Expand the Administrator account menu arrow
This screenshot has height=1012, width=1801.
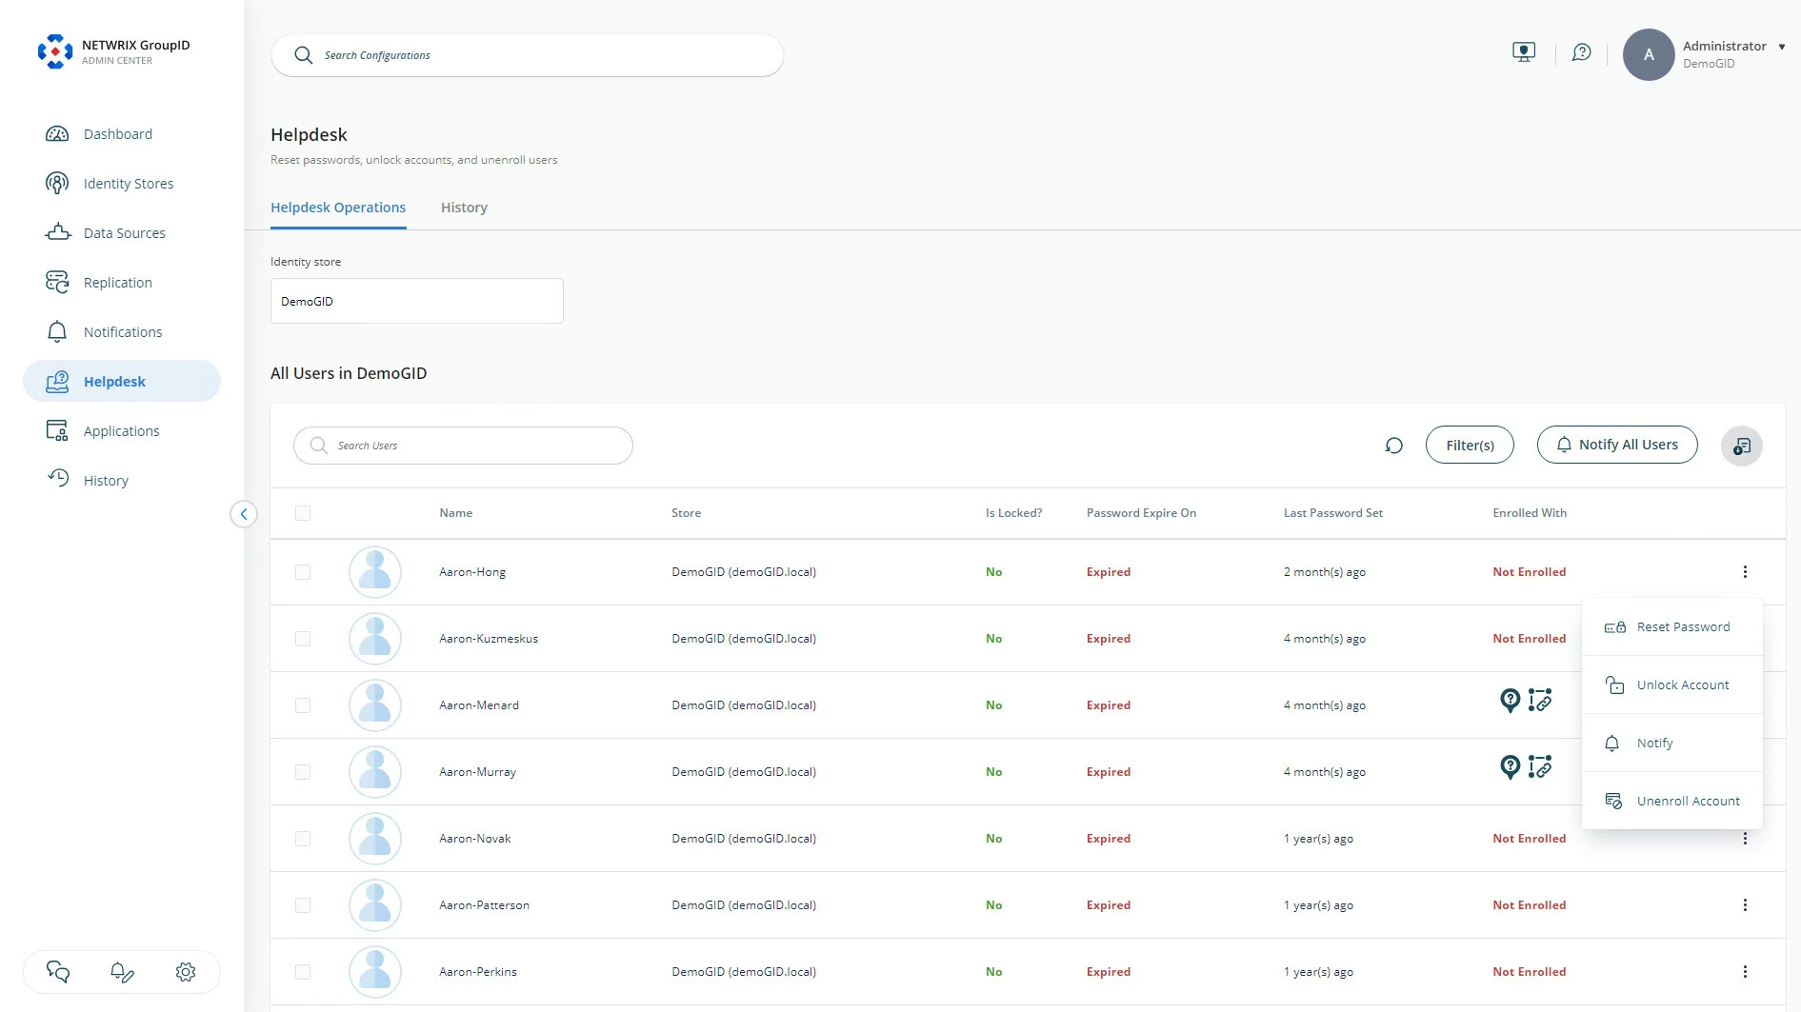click(x=1781, y=47)
